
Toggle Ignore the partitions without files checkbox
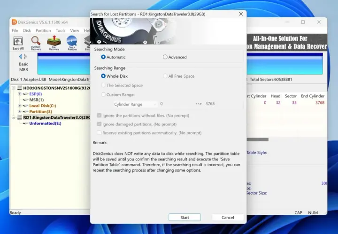(99, 116)
